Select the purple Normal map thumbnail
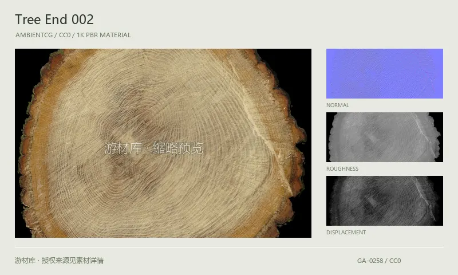 384,74
